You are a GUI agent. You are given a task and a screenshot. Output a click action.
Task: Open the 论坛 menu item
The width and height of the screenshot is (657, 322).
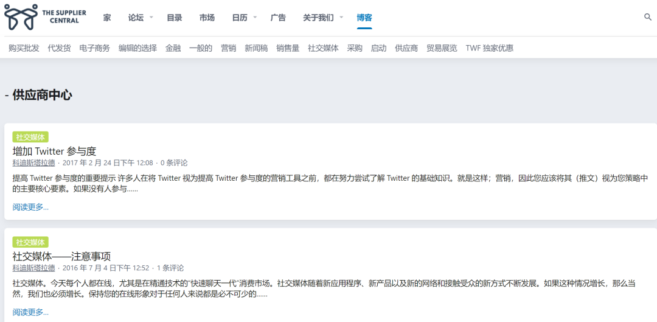136,18
